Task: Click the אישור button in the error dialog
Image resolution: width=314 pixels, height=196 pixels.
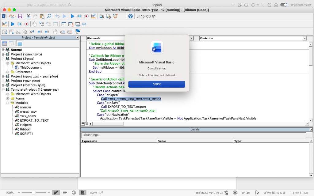Action: click(x=156, y=84)
